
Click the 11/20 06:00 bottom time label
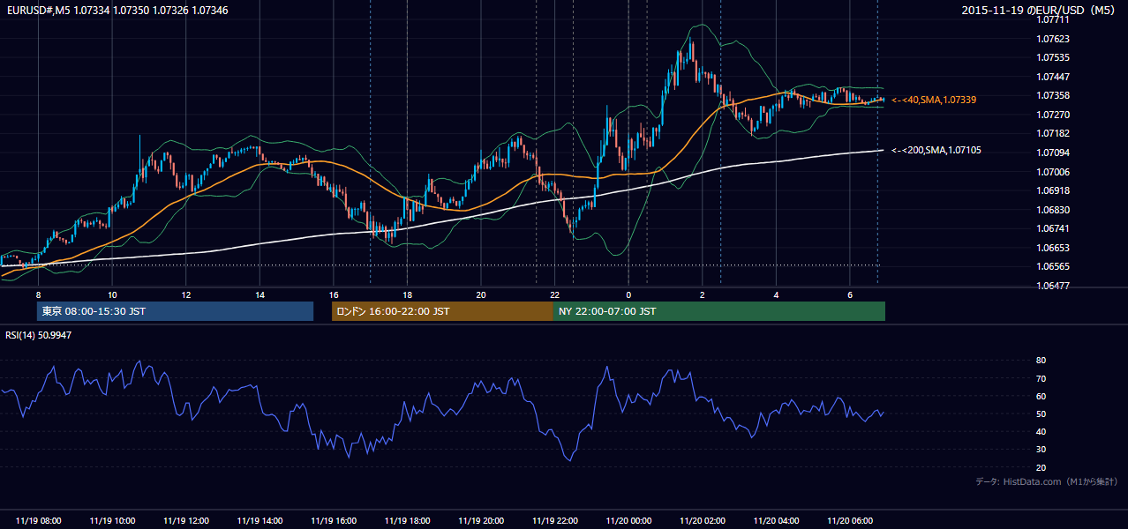tap(849, 521)
